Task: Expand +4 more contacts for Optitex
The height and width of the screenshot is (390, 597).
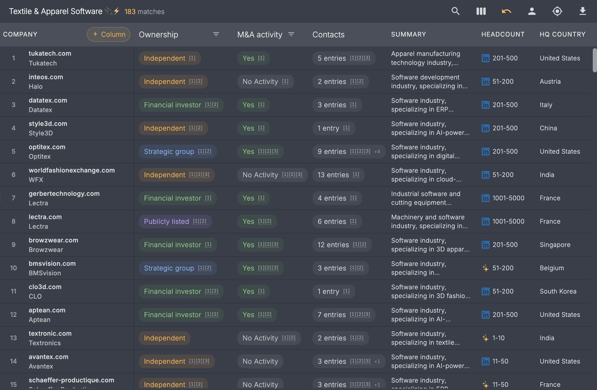Action: [x=377, y=152]
